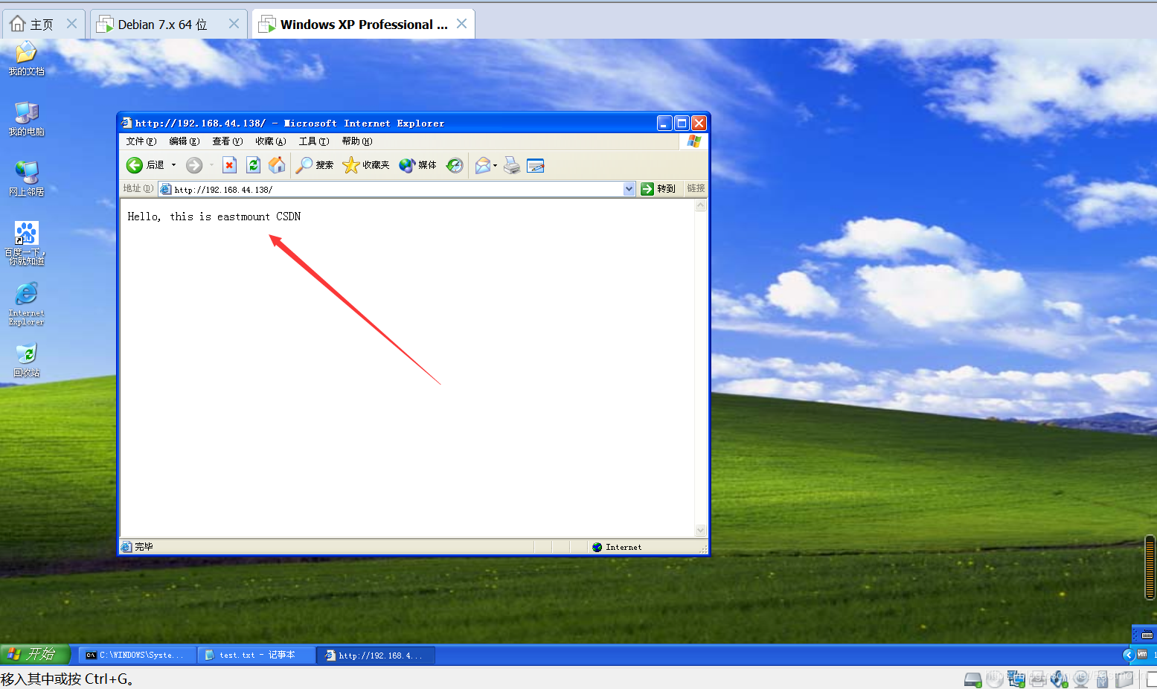Click VMware USB device icon

1103,679
